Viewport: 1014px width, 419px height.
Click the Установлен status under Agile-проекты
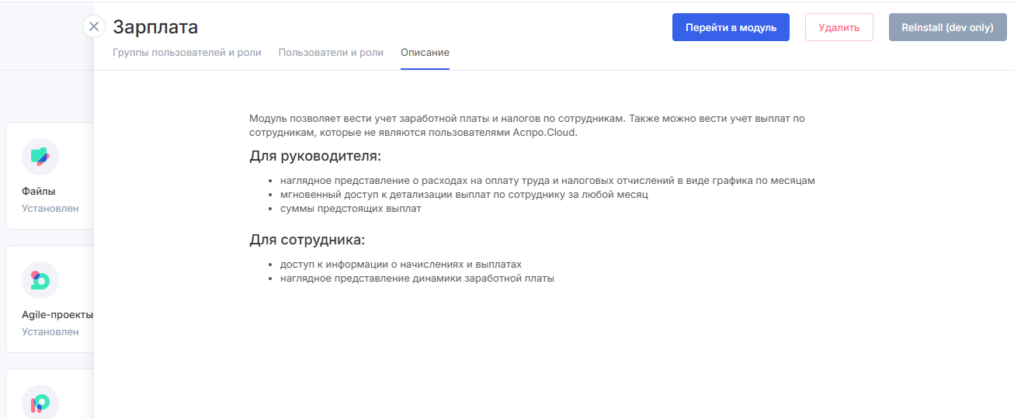coord(50,332)
